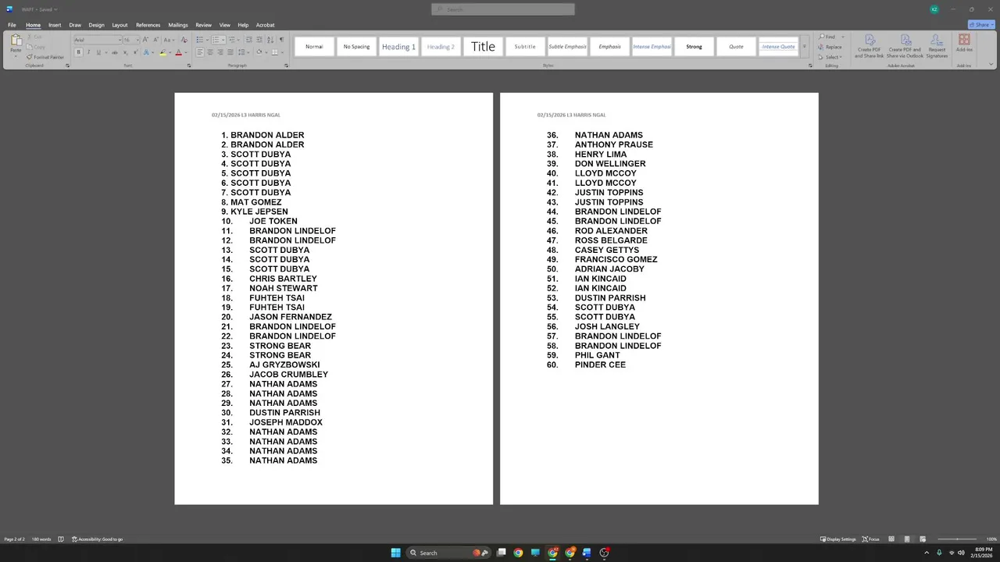The image size is (1000, 562).
Task: Open Font name dropdown
Action: coord(120,40)
